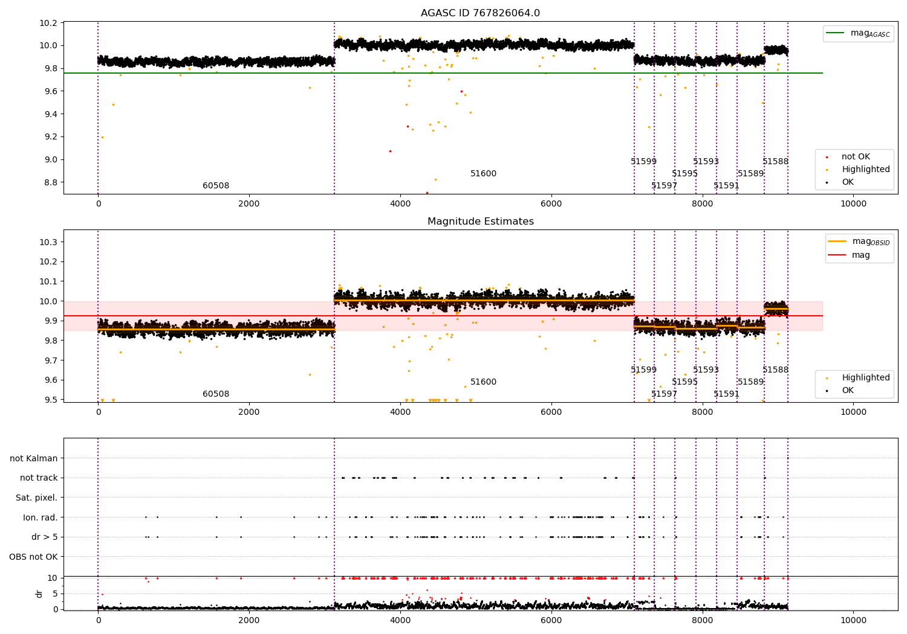Click the '4000' x-axis tick of the bottom plot
The image size is (907, 634).
click(x=400, y=620)
